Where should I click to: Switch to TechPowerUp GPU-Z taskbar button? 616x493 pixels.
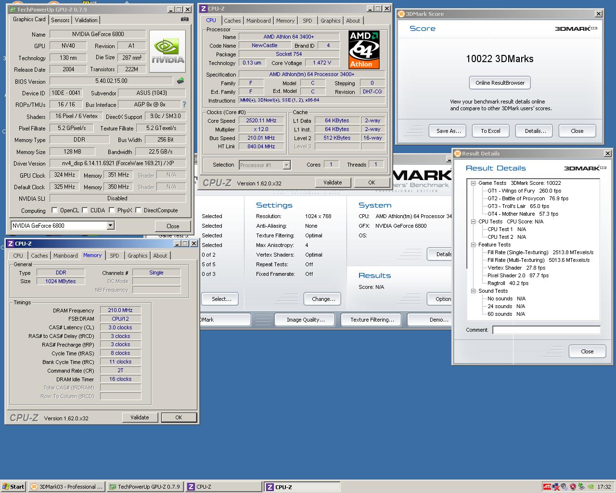[x=145, y=487]
